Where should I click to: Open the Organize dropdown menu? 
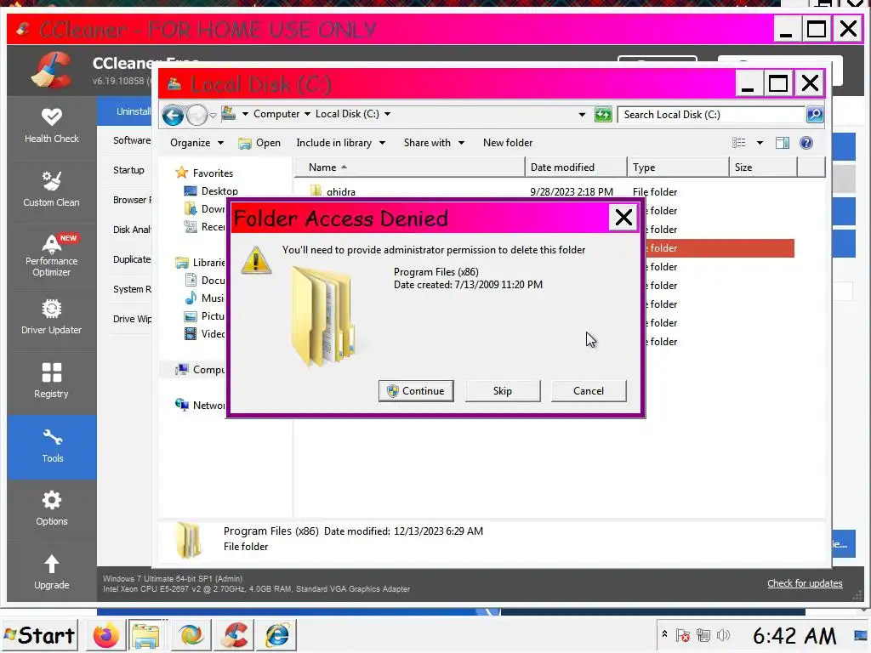196,143
